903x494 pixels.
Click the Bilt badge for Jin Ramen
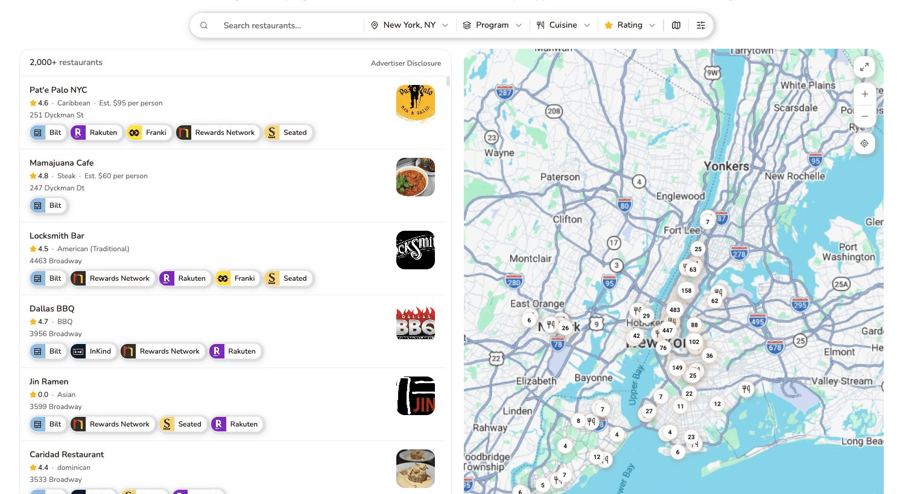(x=48, y=424)
